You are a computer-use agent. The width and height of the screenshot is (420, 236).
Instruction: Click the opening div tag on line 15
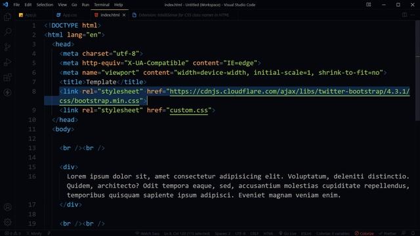click(69, 167)
